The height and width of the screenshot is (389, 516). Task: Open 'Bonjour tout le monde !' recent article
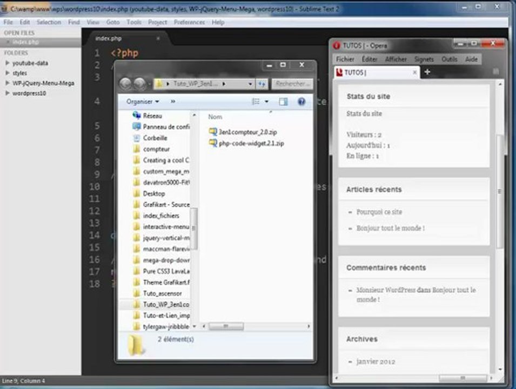point(390,228)
